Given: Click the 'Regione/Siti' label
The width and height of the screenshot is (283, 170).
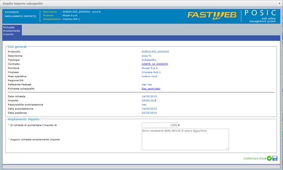Looking at the screenshot, I should [16, 80].
